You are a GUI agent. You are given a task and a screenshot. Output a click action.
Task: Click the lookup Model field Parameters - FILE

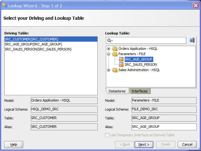[164, 101]
